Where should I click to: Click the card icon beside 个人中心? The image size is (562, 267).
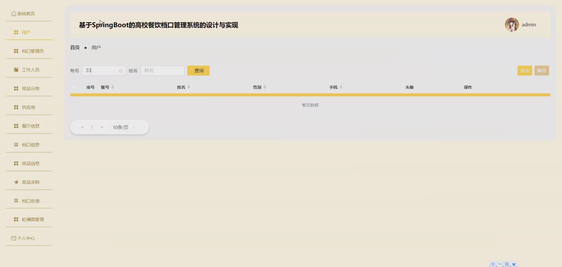[x=14, y=238]
